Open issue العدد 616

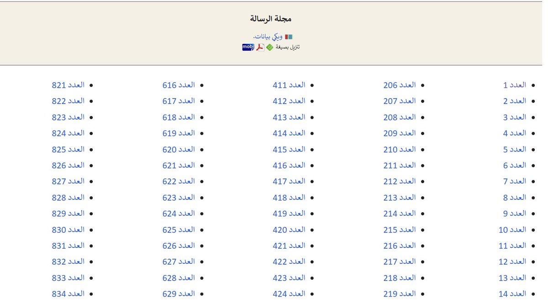[x=179, y=85]
